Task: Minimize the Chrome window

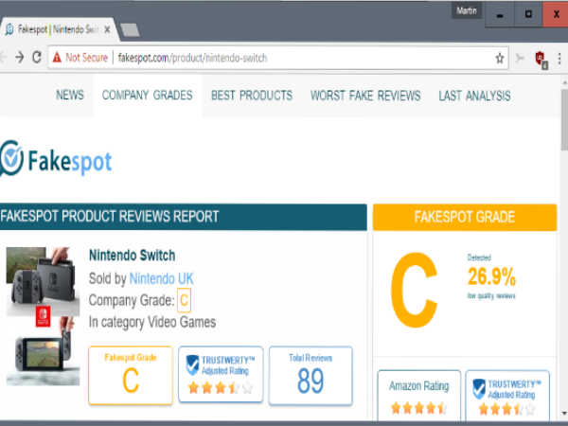Action: coord(500,15)
